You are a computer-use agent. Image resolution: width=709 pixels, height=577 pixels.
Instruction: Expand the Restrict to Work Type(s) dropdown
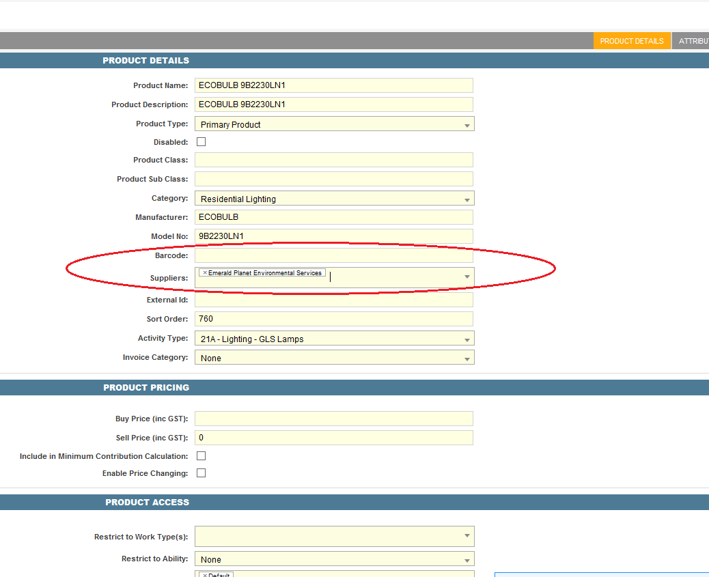pos(467,536)
